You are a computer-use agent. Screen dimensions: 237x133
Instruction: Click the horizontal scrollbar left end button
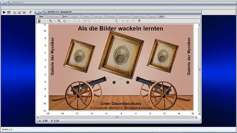tap(38, 117)
